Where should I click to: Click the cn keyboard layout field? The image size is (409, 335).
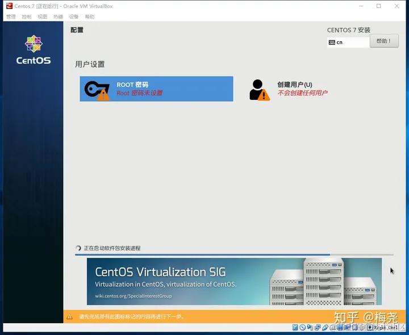click(x=348, y=43)
